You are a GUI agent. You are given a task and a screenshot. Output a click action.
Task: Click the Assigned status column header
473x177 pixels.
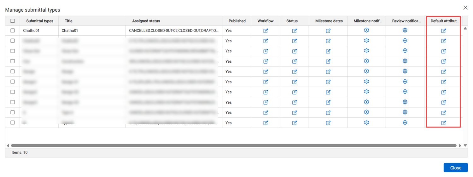pos(146,21)
